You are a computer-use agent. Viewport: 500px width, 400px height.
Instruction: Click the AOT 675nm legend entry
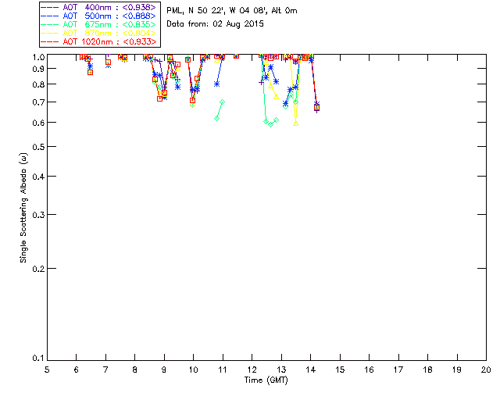[98, 24]
